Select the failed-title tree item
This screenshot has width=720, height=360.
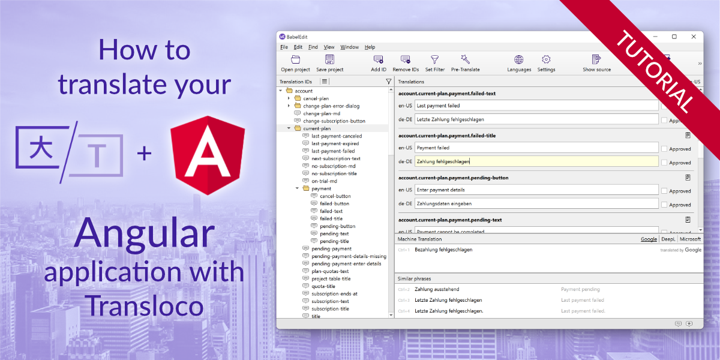coord(331,218)
